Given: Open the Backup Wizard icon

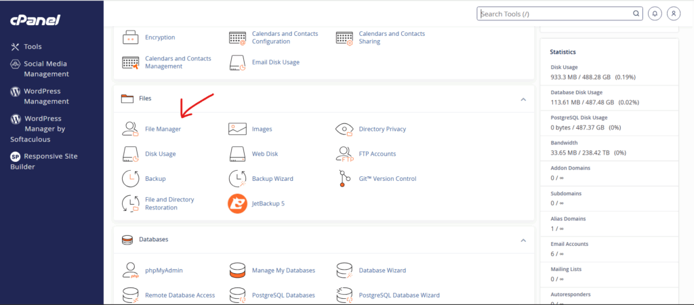Looking at the screenshot, I should (237, 179).
